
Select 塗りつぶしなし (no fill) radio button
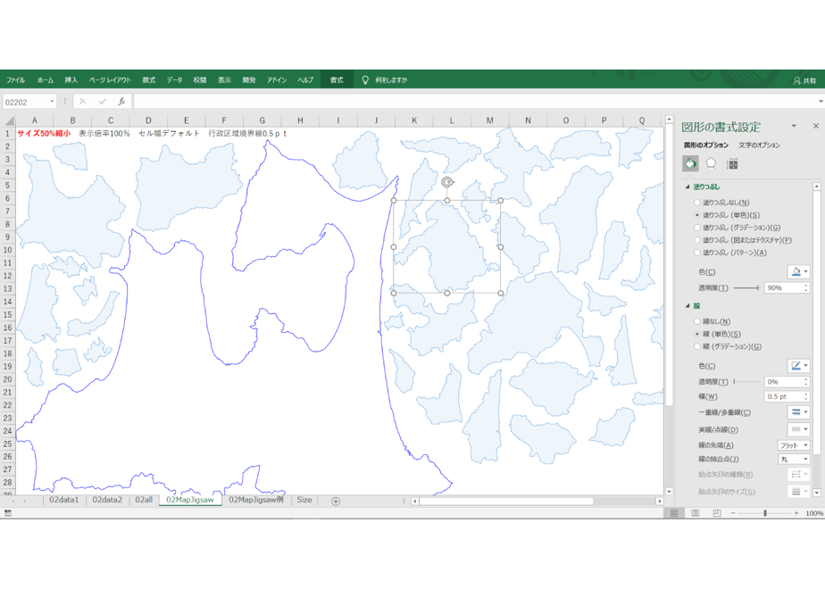697,203
